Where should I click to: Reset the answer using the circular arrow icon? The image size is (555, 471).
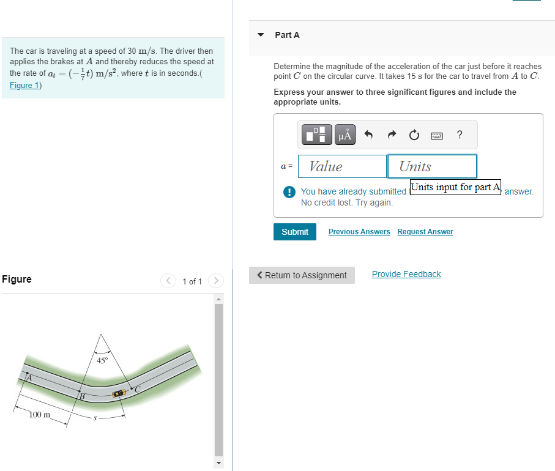[414, 135]
